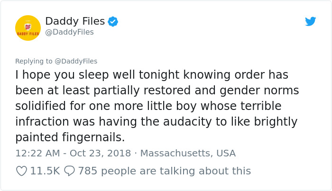This screenshot has width=332, height=191.
Task: Open the yellow Daddy Files profile avatar
Action: click(28, 28)
